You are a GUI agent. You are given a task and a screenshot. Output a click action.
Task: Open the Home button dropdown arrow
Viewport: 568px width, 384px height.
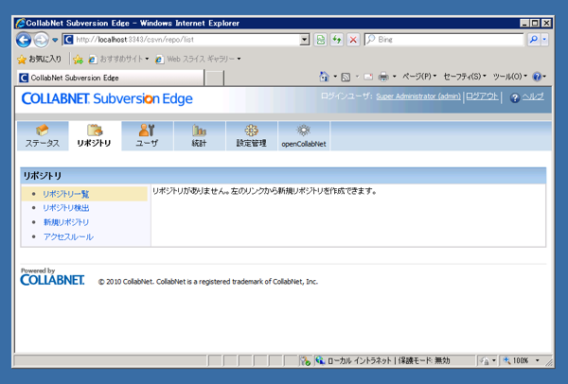tap(335, 77)
